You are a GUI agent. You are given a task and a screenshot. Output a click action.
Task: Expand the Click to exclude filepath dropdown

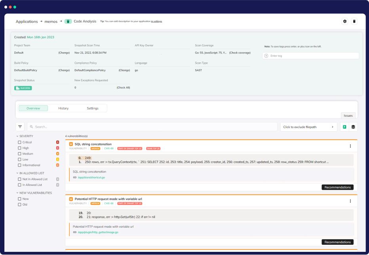pyautogui.click(x=309, y=127)
